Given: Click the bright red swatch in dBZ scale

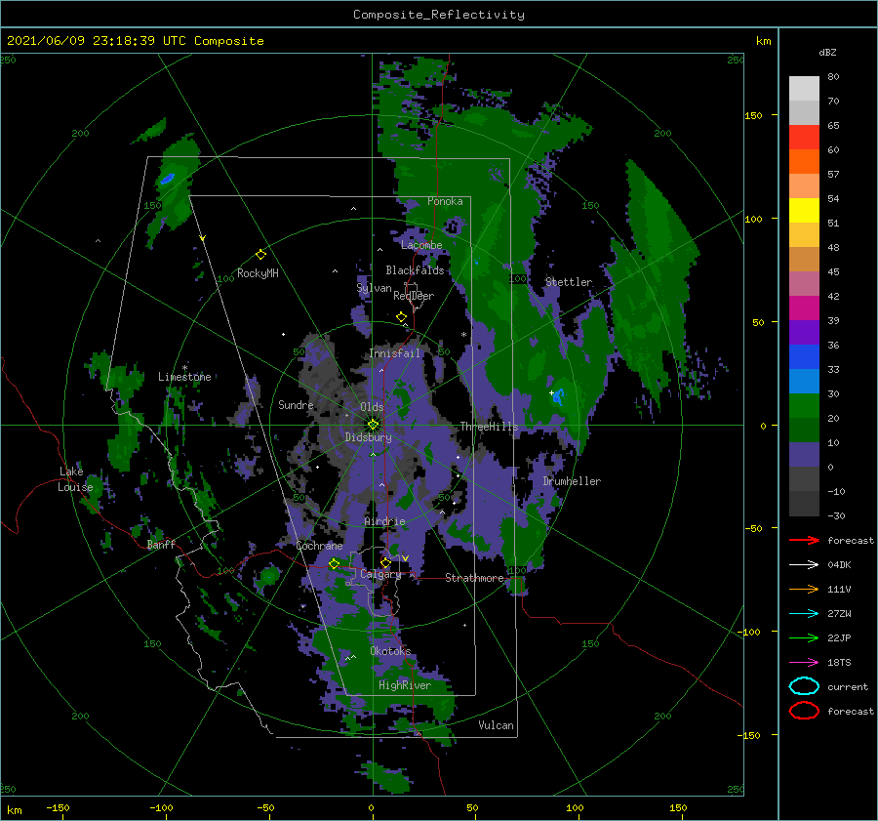Looking at the screenshot, I should point(804,138).
